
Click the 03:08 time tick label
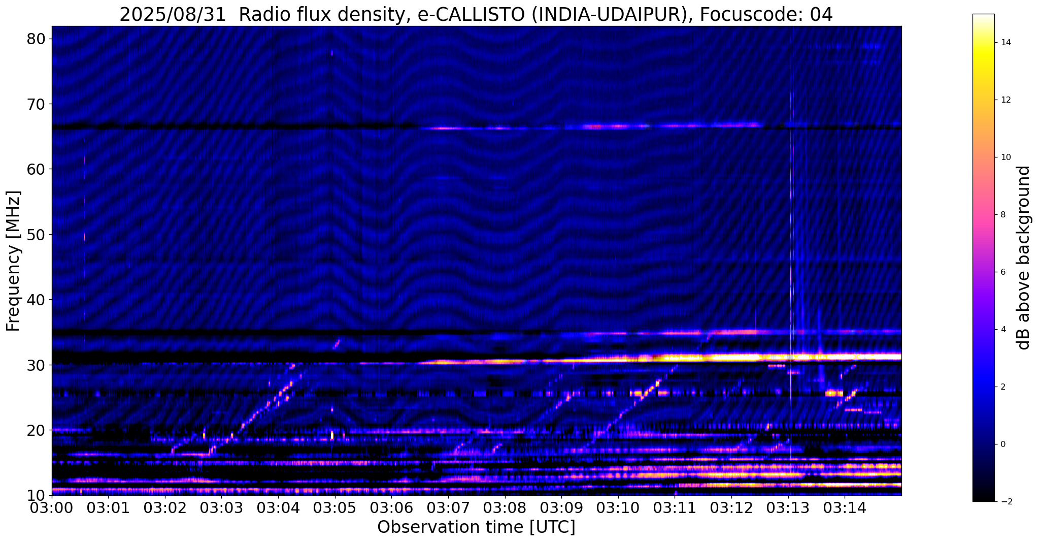tap(505, 507)
